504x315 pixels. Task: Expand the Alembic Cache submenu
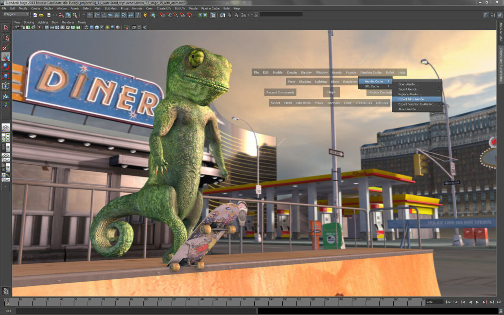375,81
